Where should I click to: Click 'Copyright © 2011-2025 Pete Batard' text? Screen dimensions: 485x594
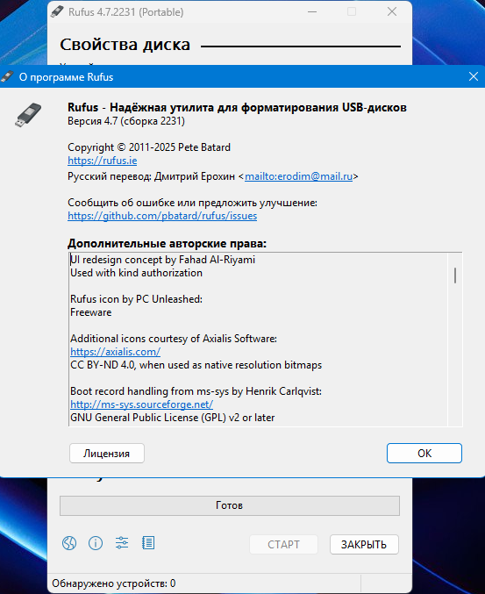click(149, 147)
